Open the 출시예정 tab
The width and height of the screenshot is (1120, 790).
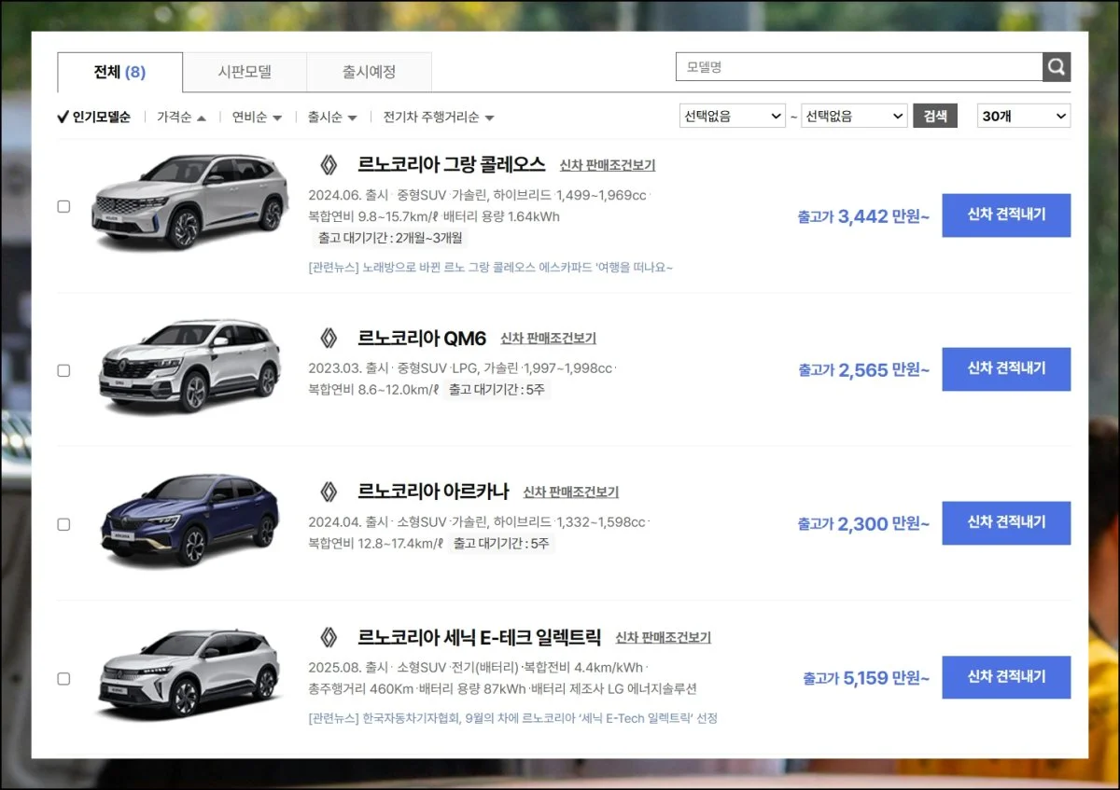pyautogui.click(x=369, y=72)
